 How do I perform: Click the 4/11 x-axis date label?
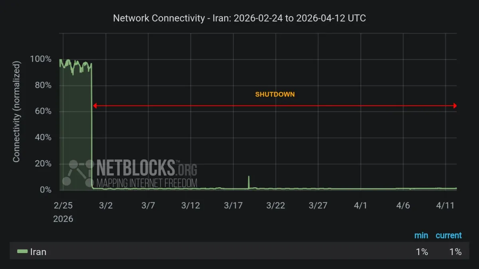click(445, 206)
